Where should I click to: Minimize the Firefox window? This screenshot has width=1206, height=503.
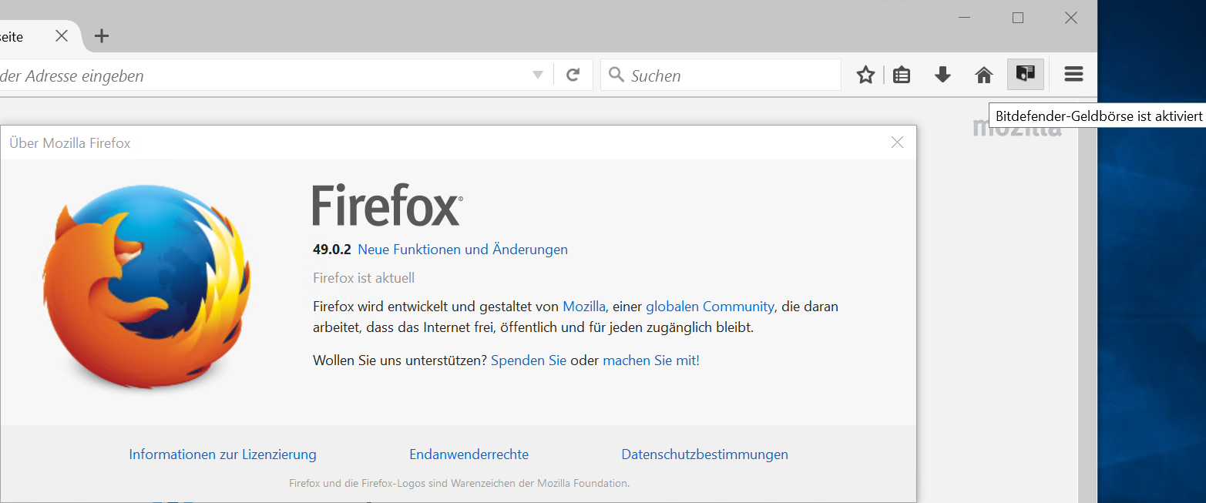tap(966, 18)
